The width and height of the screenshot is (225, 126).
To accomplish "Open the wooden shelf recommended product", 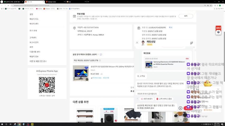I will point(85,115).
